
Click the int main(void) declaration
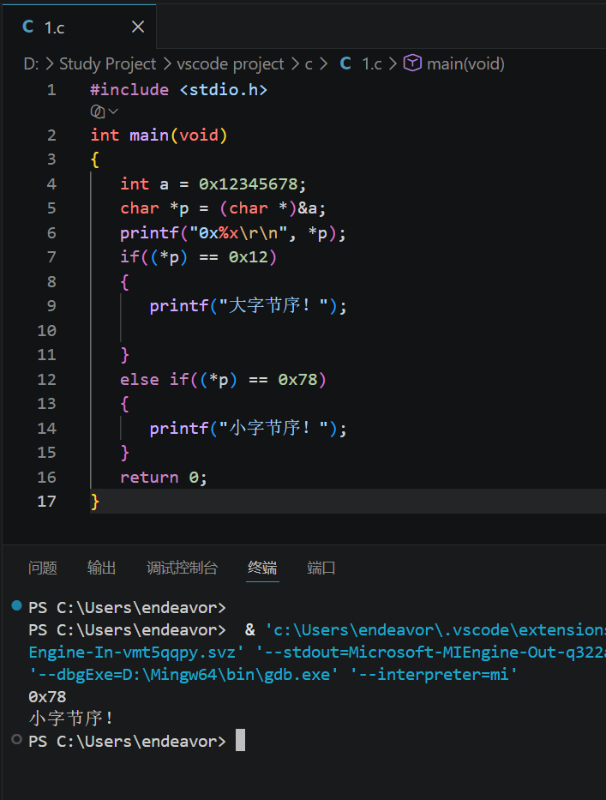159,135
